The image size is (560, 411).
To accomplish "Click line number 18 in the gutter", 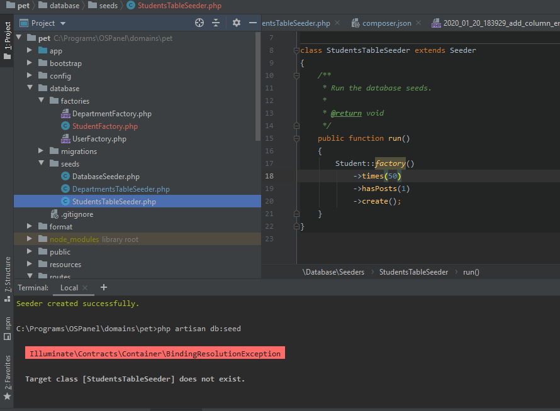I will pos(269,176).
